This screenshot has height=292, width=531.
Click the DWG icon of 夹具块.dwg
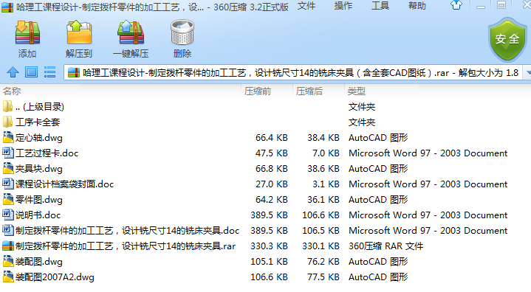pos(8,168)
